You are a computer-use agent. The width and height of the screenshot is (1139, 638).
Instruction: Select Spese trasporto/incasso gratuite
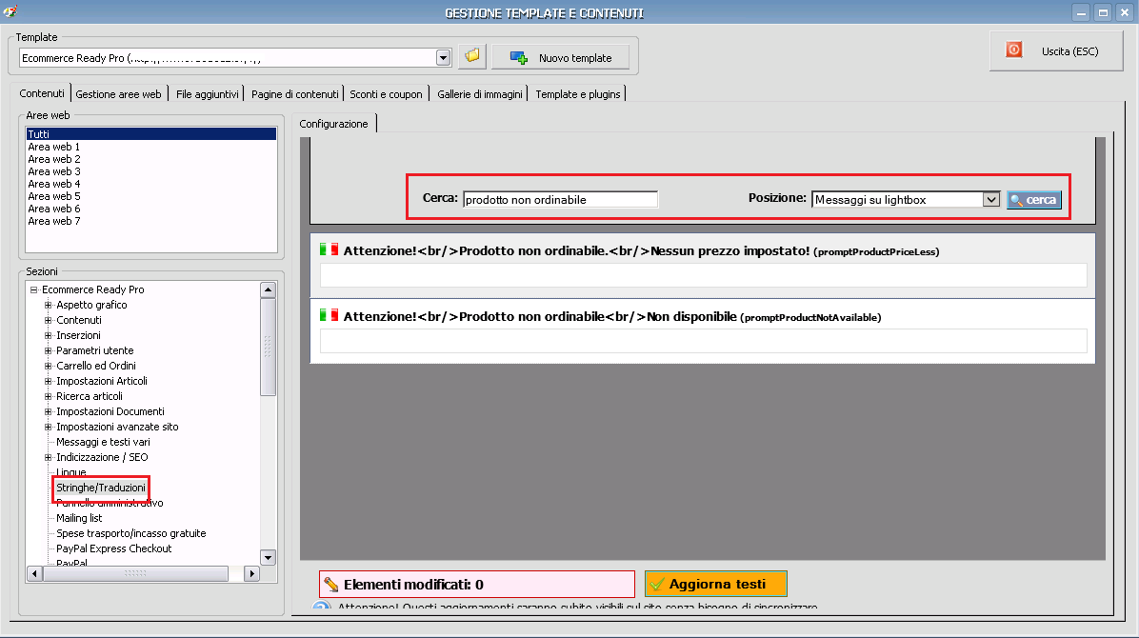pyautogui.click(x=130, y=533)
